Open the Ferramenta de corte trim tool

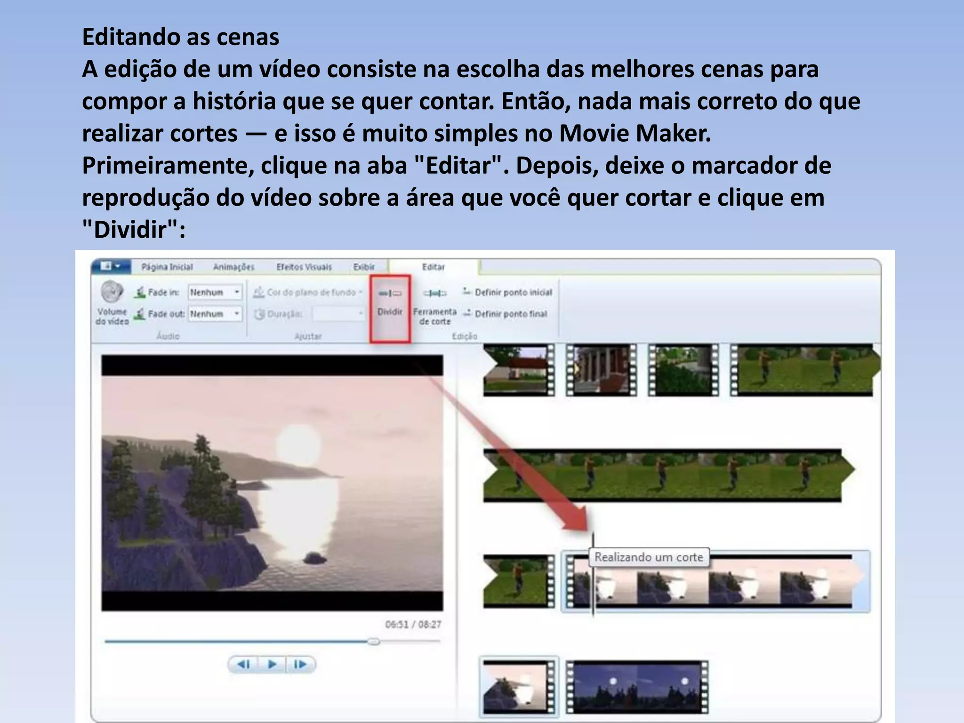click(x=434, y=306)
